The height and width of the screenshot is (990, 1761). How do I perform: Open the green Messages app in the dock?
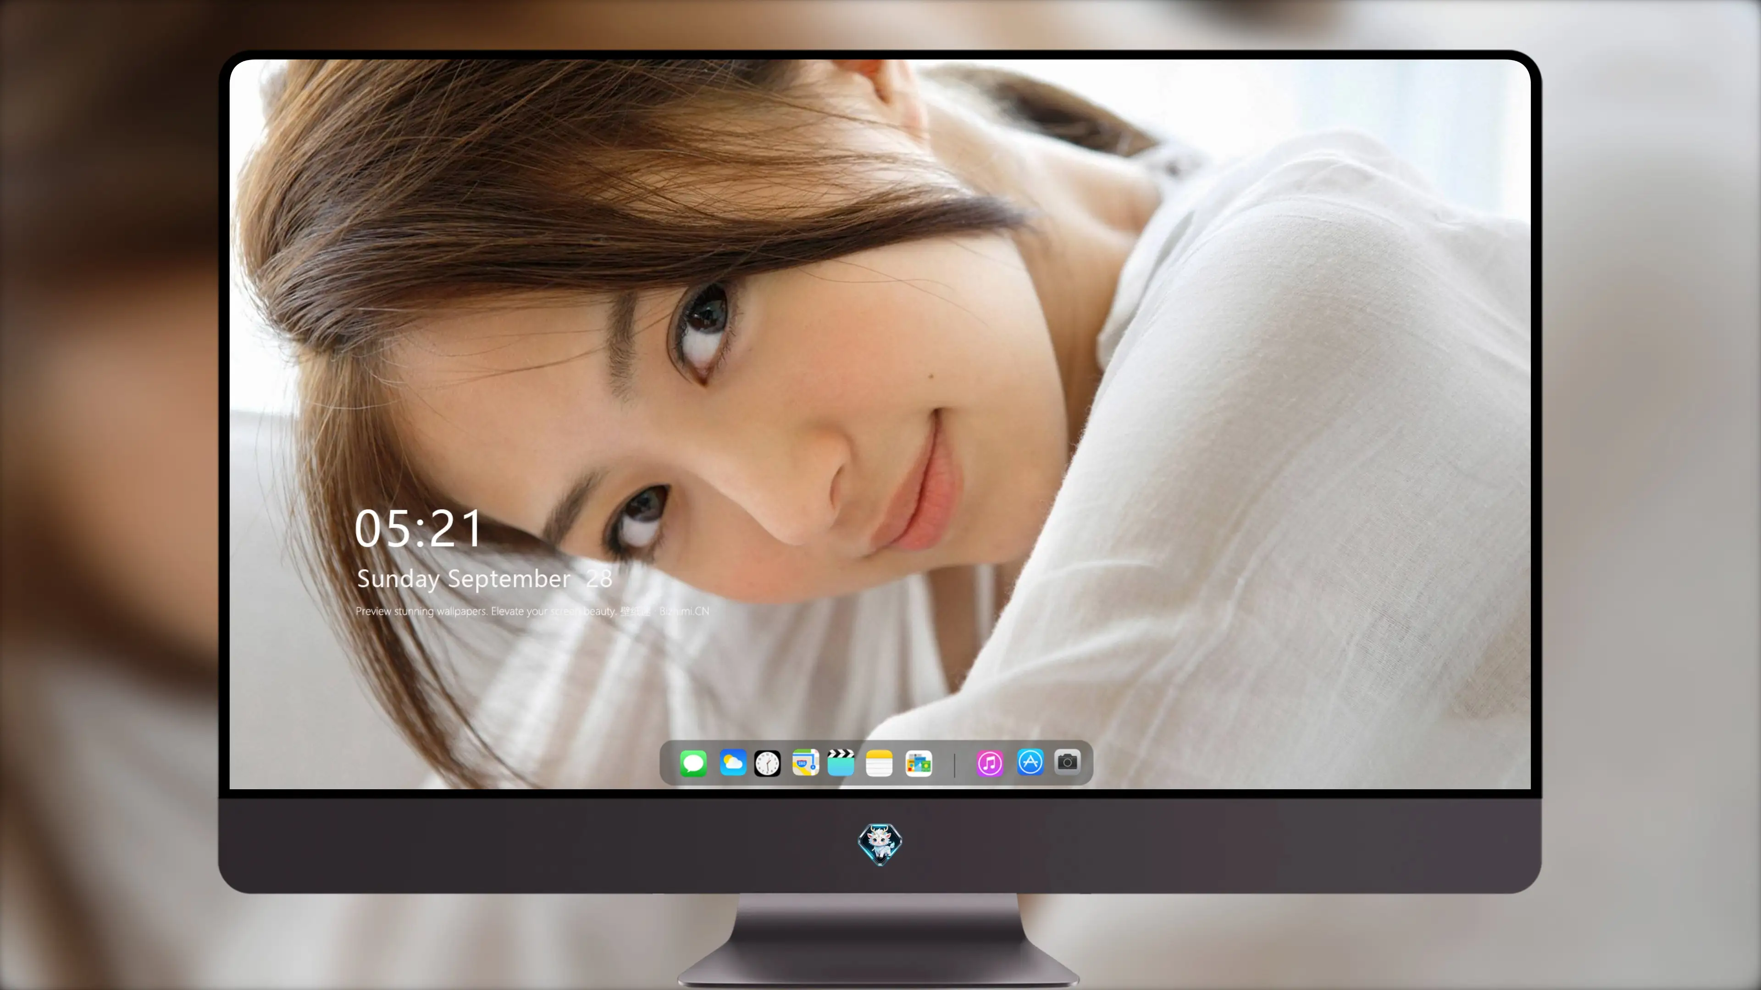pos(693,763)
